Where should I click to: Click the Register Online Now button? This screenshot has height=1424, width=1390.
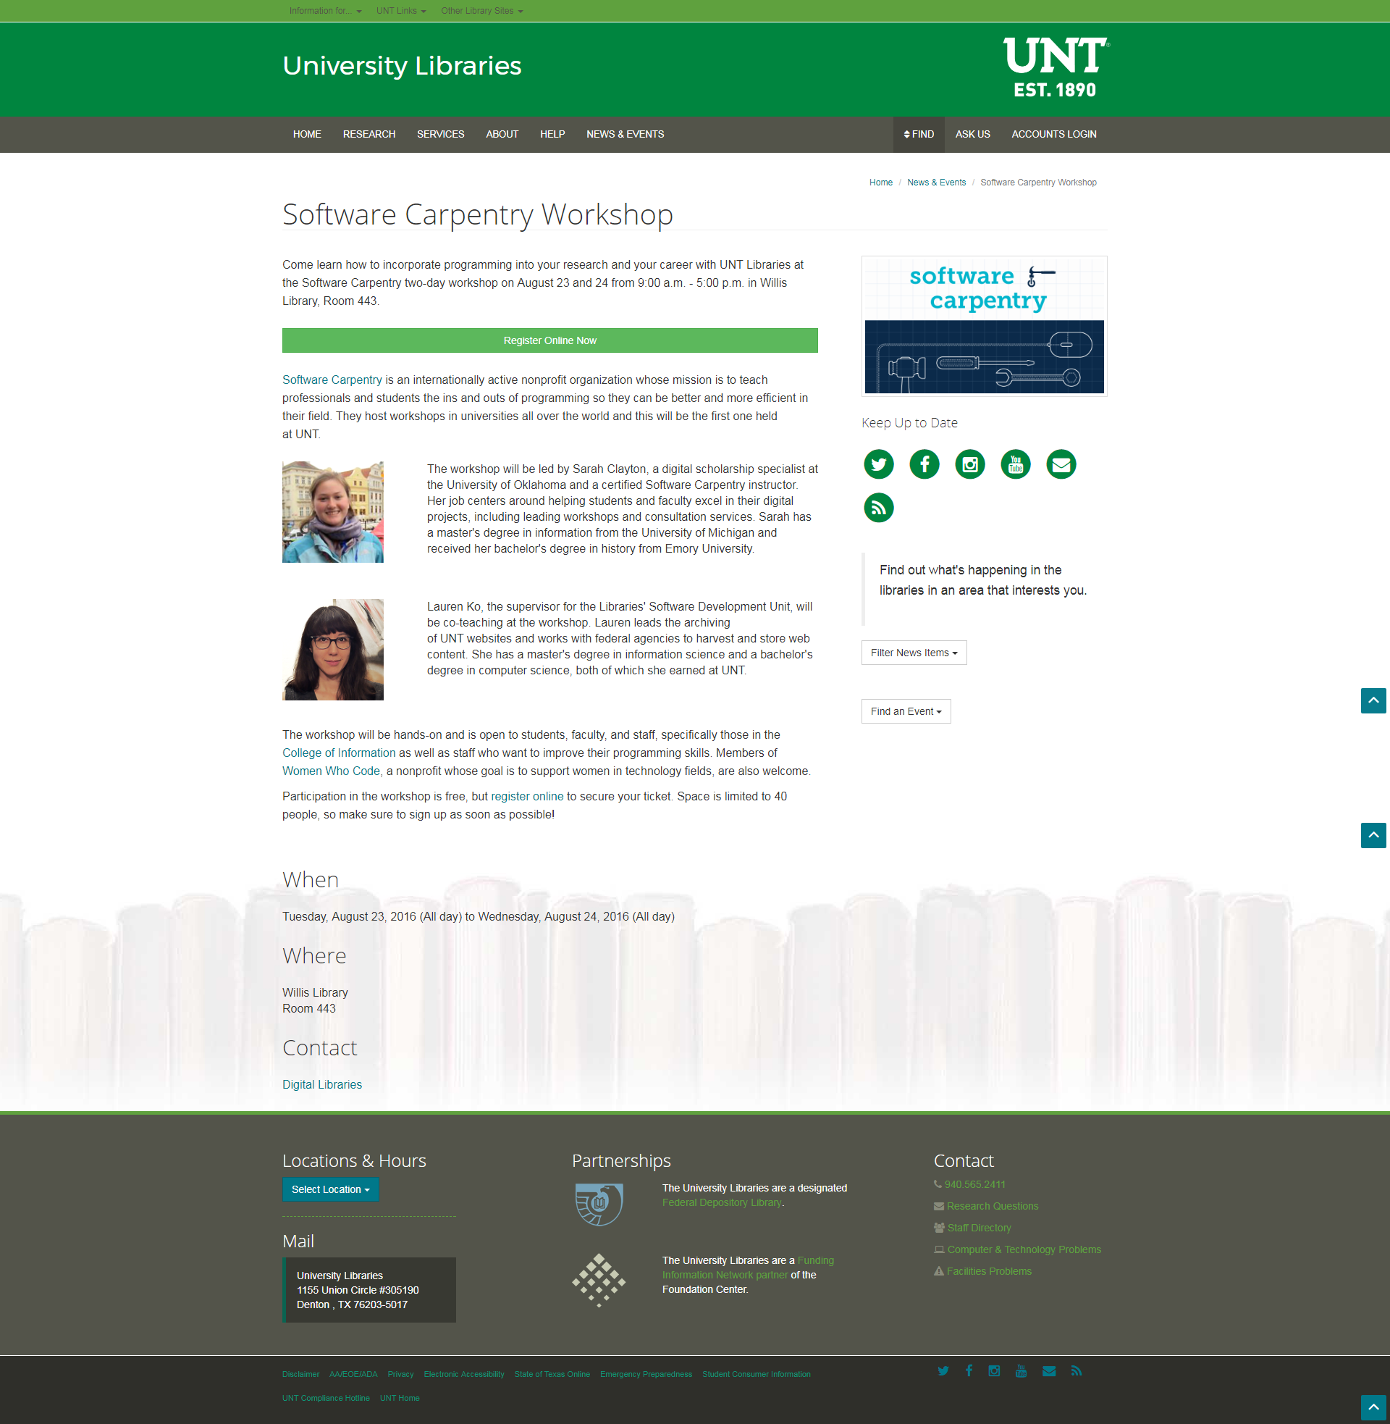click(549, 340)
